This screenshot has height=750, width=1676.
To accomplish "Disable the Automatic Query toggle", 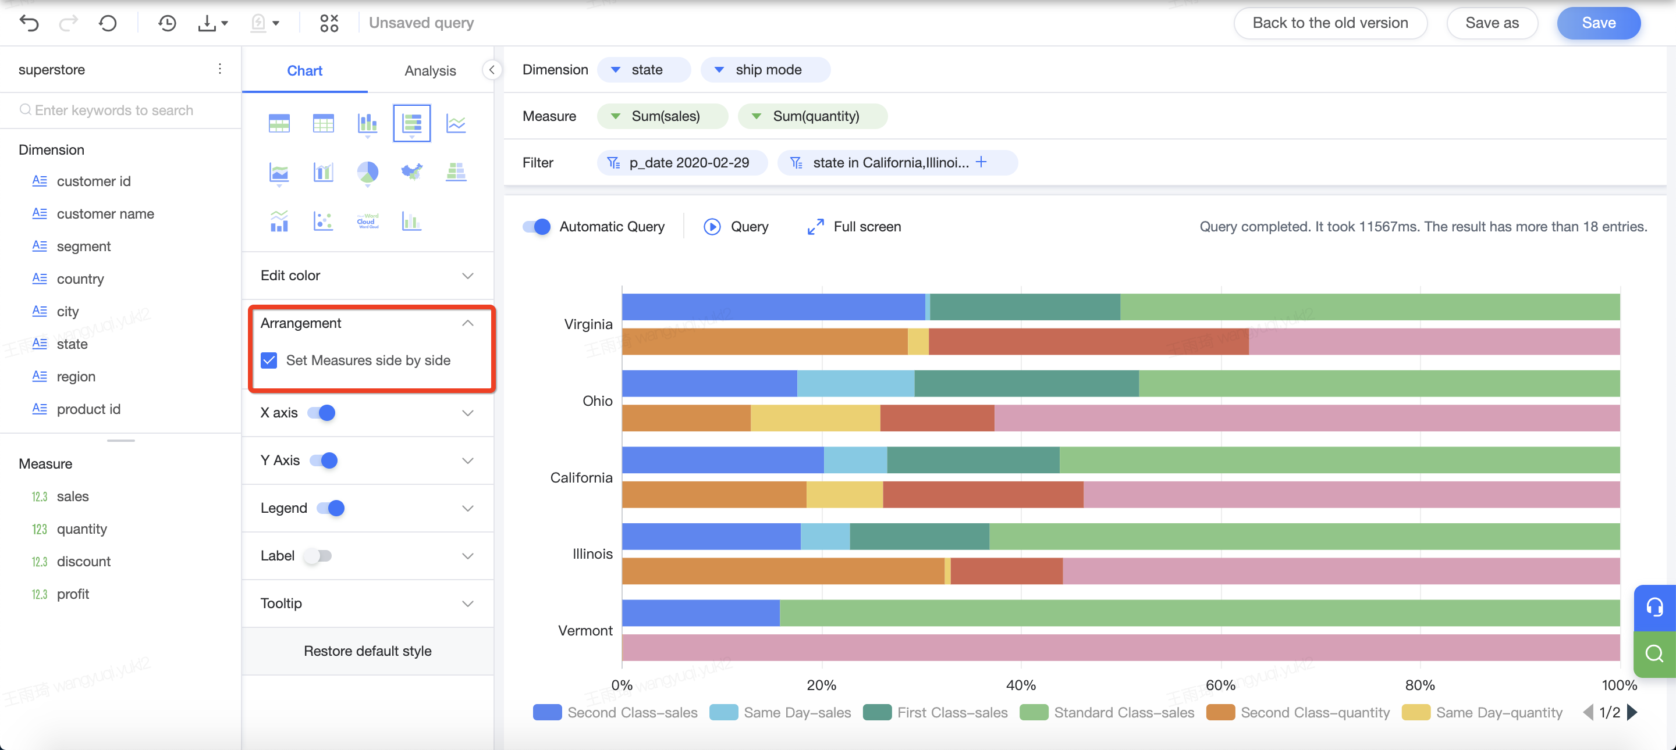I will coord(537,226).
